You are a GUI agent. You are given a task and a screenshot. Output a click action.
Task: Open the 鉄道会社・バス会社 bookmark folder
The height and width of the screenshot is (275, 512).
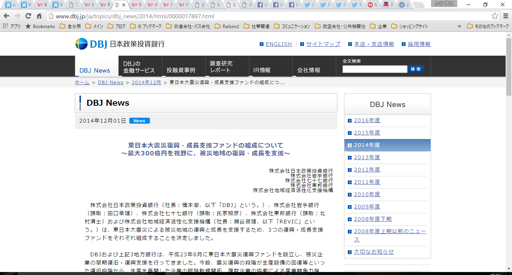pos(188,27)
